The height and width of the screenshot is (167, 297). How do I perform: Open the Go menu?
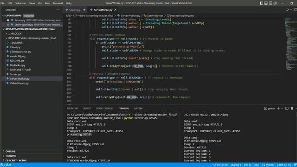pos(40,3)
